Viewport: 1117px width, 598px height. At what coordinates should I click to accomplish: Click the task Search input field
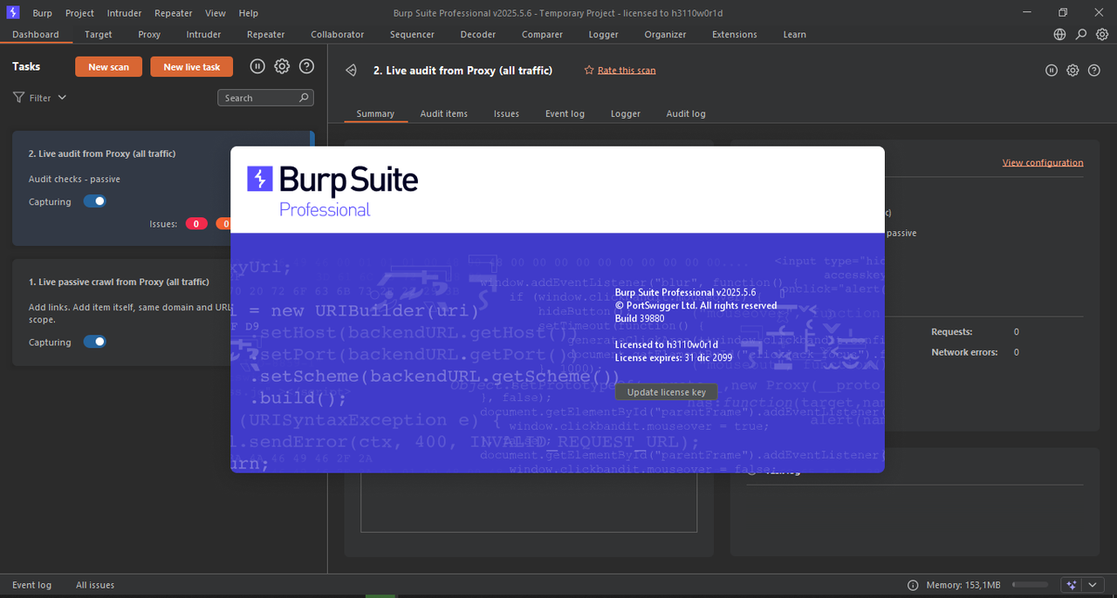(265, 98)
